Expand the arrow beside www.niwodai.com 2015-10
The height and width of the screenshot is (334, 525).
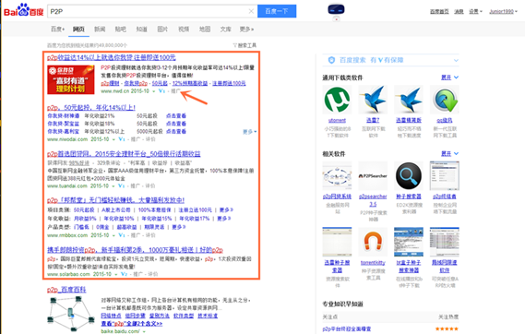113,139
